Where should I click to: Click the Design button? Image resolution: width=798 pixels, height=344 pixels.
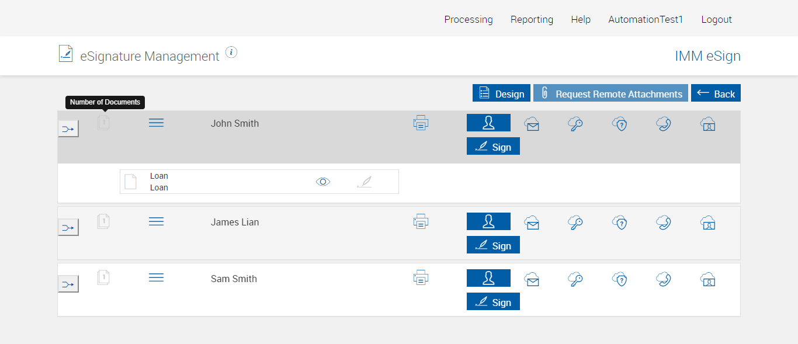click(x=501, y=93)
